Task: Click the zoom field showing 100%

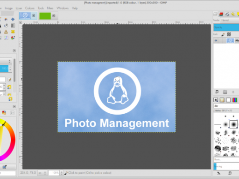Action: [x=54, y=173]
